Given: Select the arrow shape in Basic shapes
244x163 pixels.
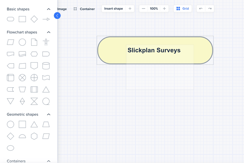Looking at the screenshot, I should pos(46,19).
